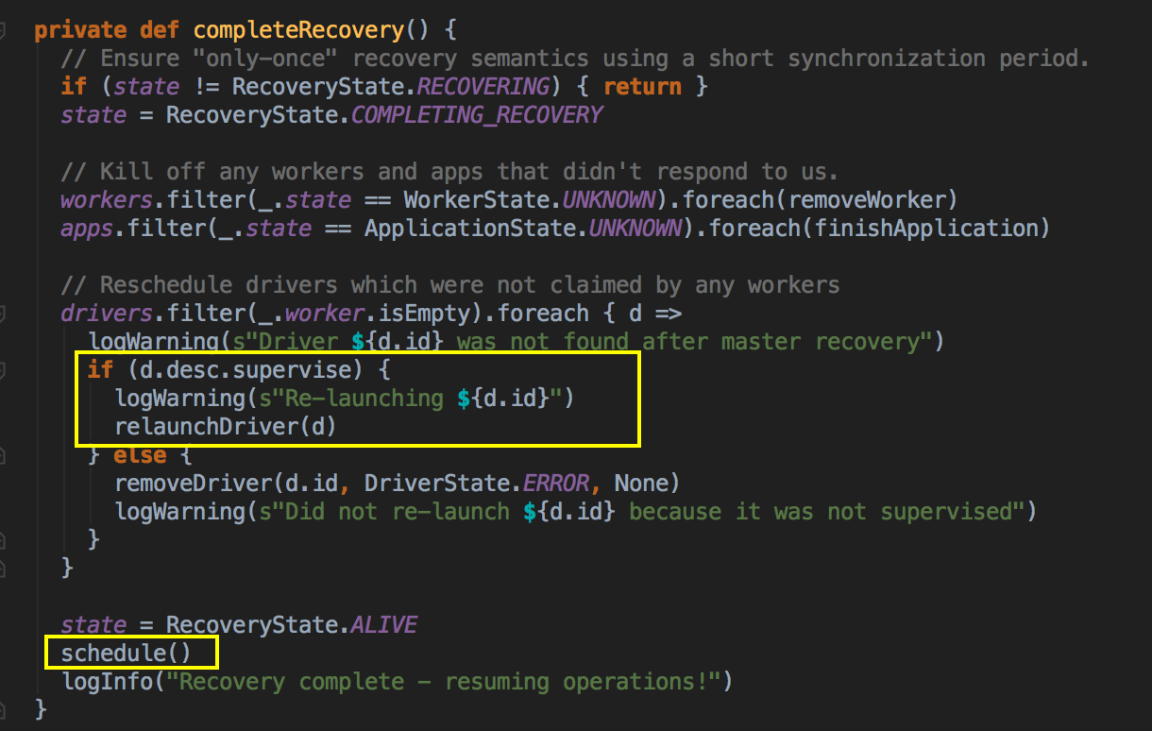Collapse the if (d.desc.supervise) block fold marker
This screenshot has width=1152, height=731.
click(x=3, y=369)
